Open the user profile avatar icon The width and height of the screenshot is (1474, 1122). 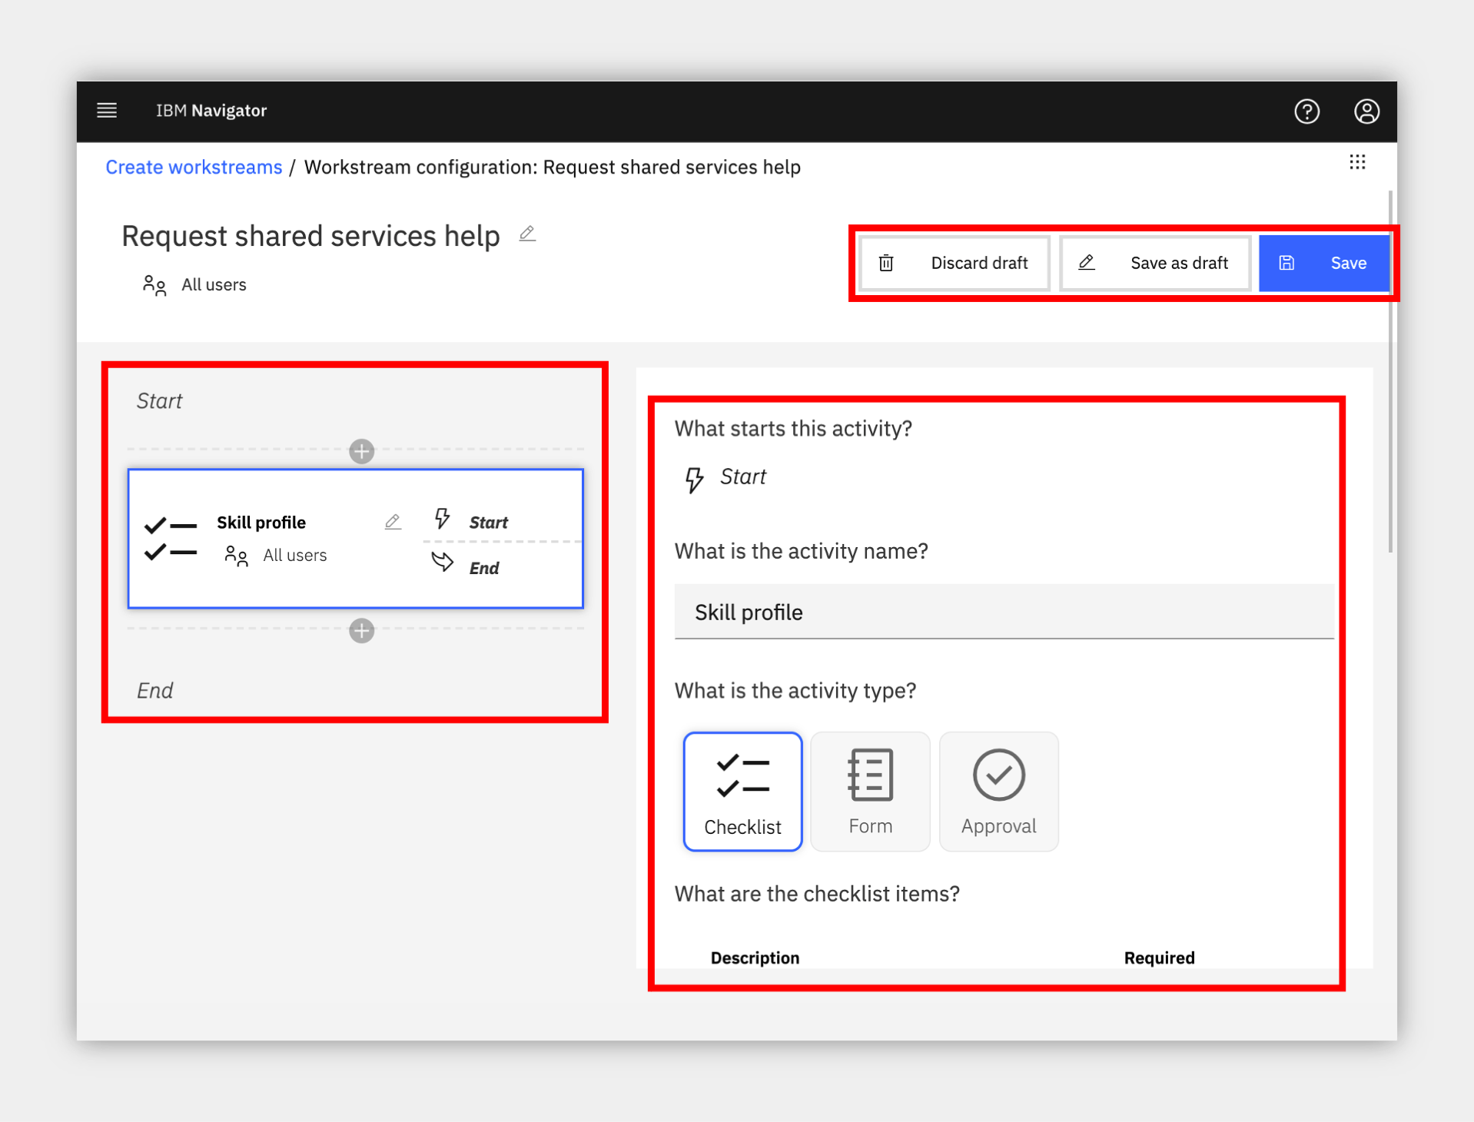point(1366,111)
